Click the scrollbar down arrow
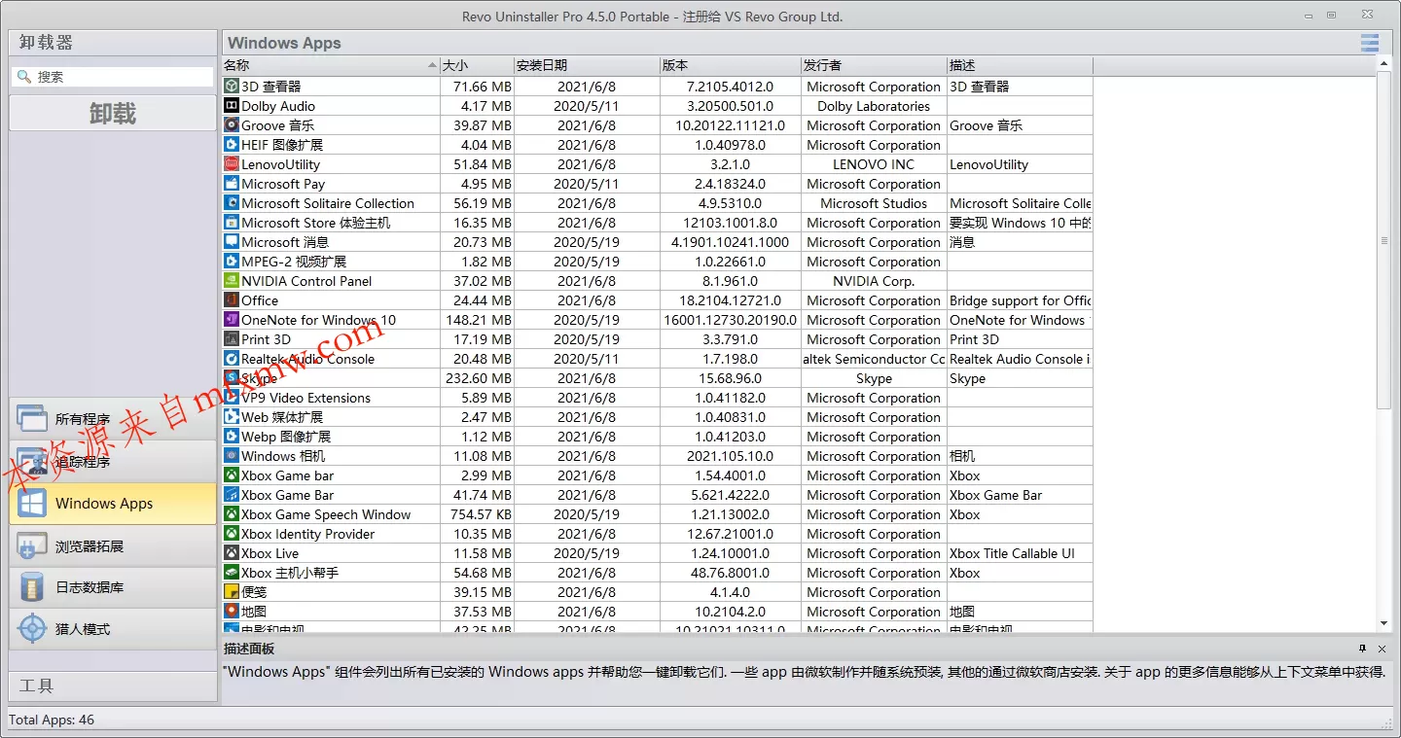The image size is (1401, 738). pyautogui.click(x=1384, y=623)
